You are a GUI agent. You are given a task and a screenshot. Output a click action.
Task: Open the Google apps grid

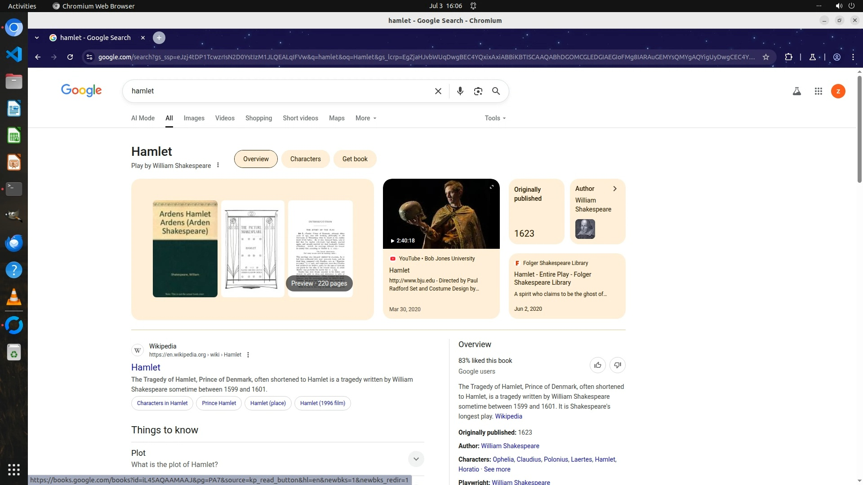[818, 91]
